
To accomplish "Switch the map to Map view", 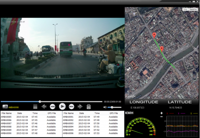I will pos(185,9).
